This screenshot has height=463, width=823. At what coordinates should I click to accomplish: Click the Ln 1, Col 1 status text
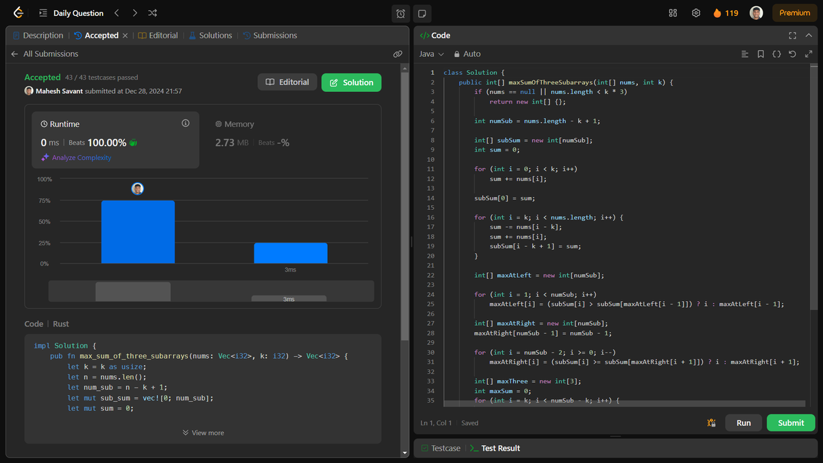tap(436, 423)
